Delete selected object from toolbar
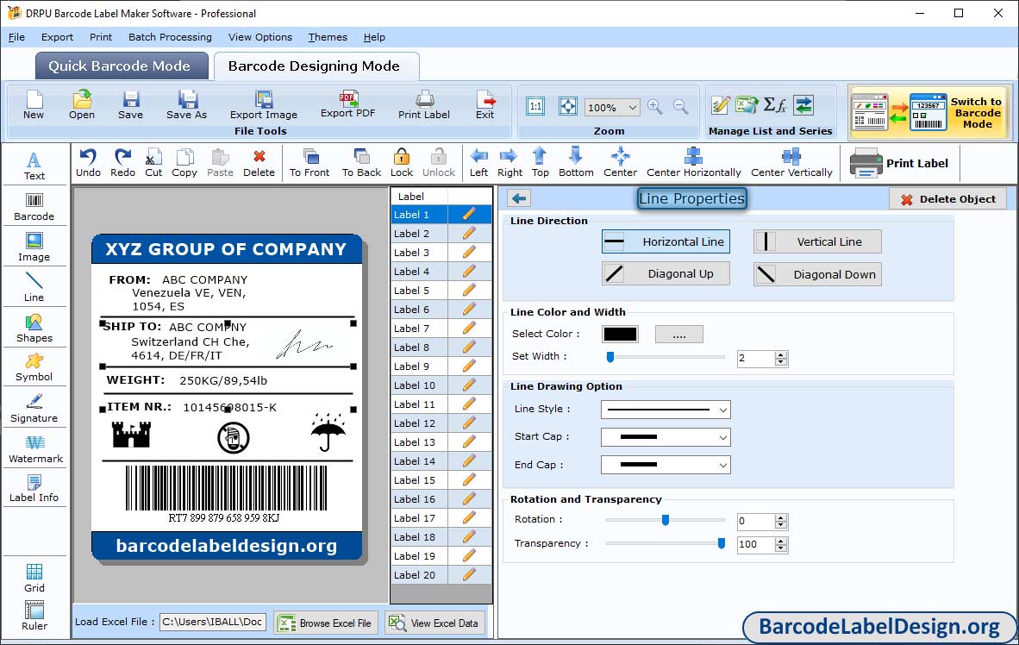Image resolution: width=1019 pixels, height=645 pixels. [259, 163]
